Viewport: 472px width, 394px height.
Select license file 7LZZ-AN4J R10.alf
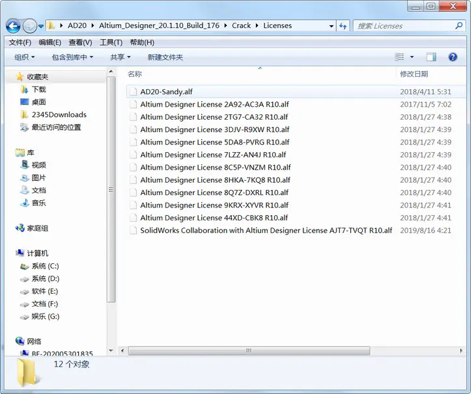213,155
